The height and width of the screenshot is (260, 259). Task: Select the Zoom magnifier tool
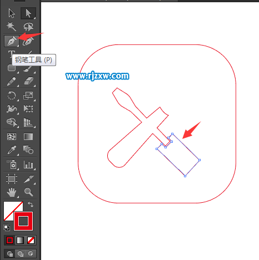pyautogui.click(x=28, y=192)
